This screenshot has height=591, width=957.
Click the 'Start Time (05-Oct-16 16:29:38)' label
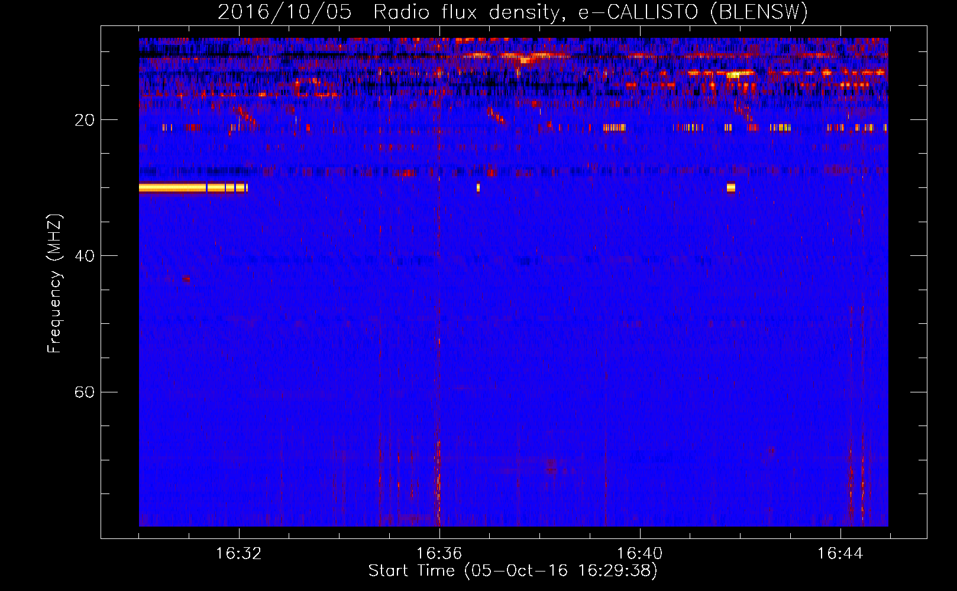pos(513,571)
